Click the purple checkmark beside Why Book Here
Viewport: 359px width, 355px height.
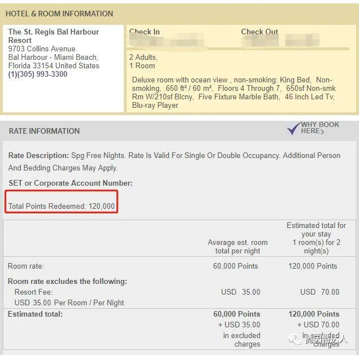(294, 128)
